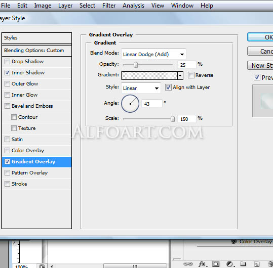Click the Cancel button
The height and width of the screenshot is (268, 273).
(x=260, y=51)
